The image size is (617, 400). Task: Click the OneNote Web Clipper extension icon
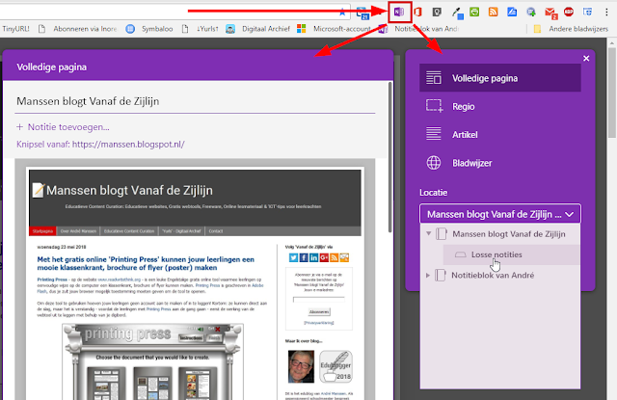click(399, 13)
